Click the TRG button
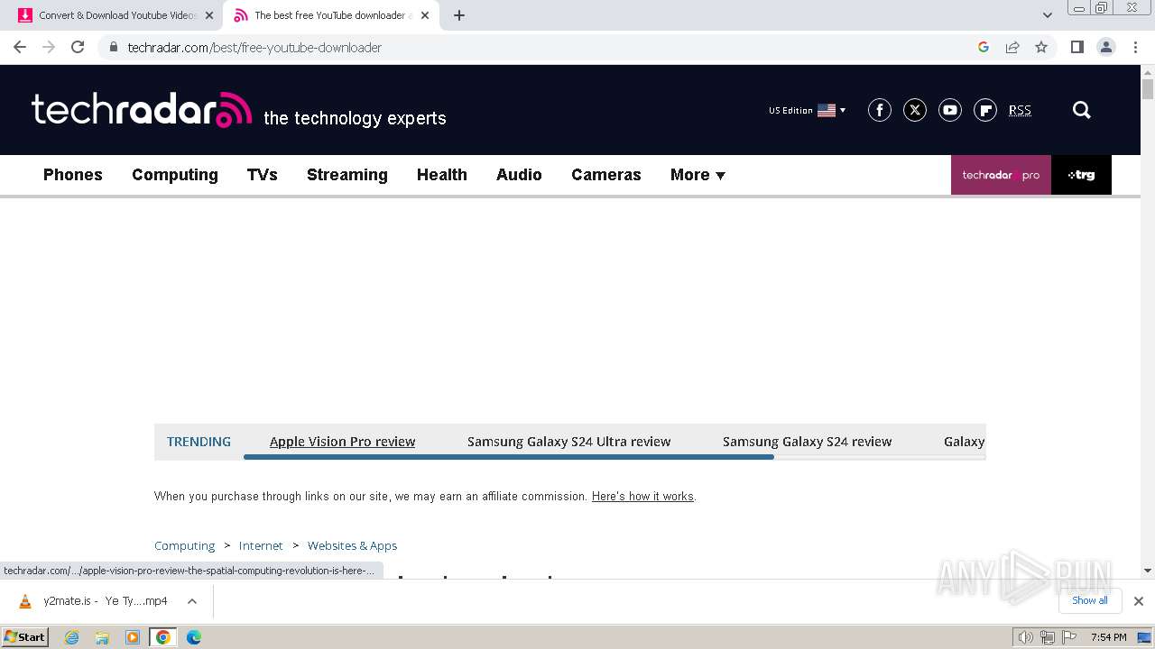 pos(1081,175)
